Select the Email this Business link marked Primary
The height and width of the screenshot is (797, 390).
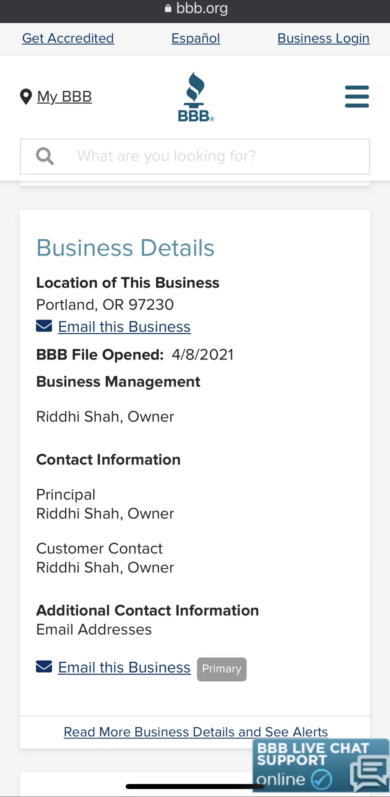pyautogui.click(x=124, y=667)
